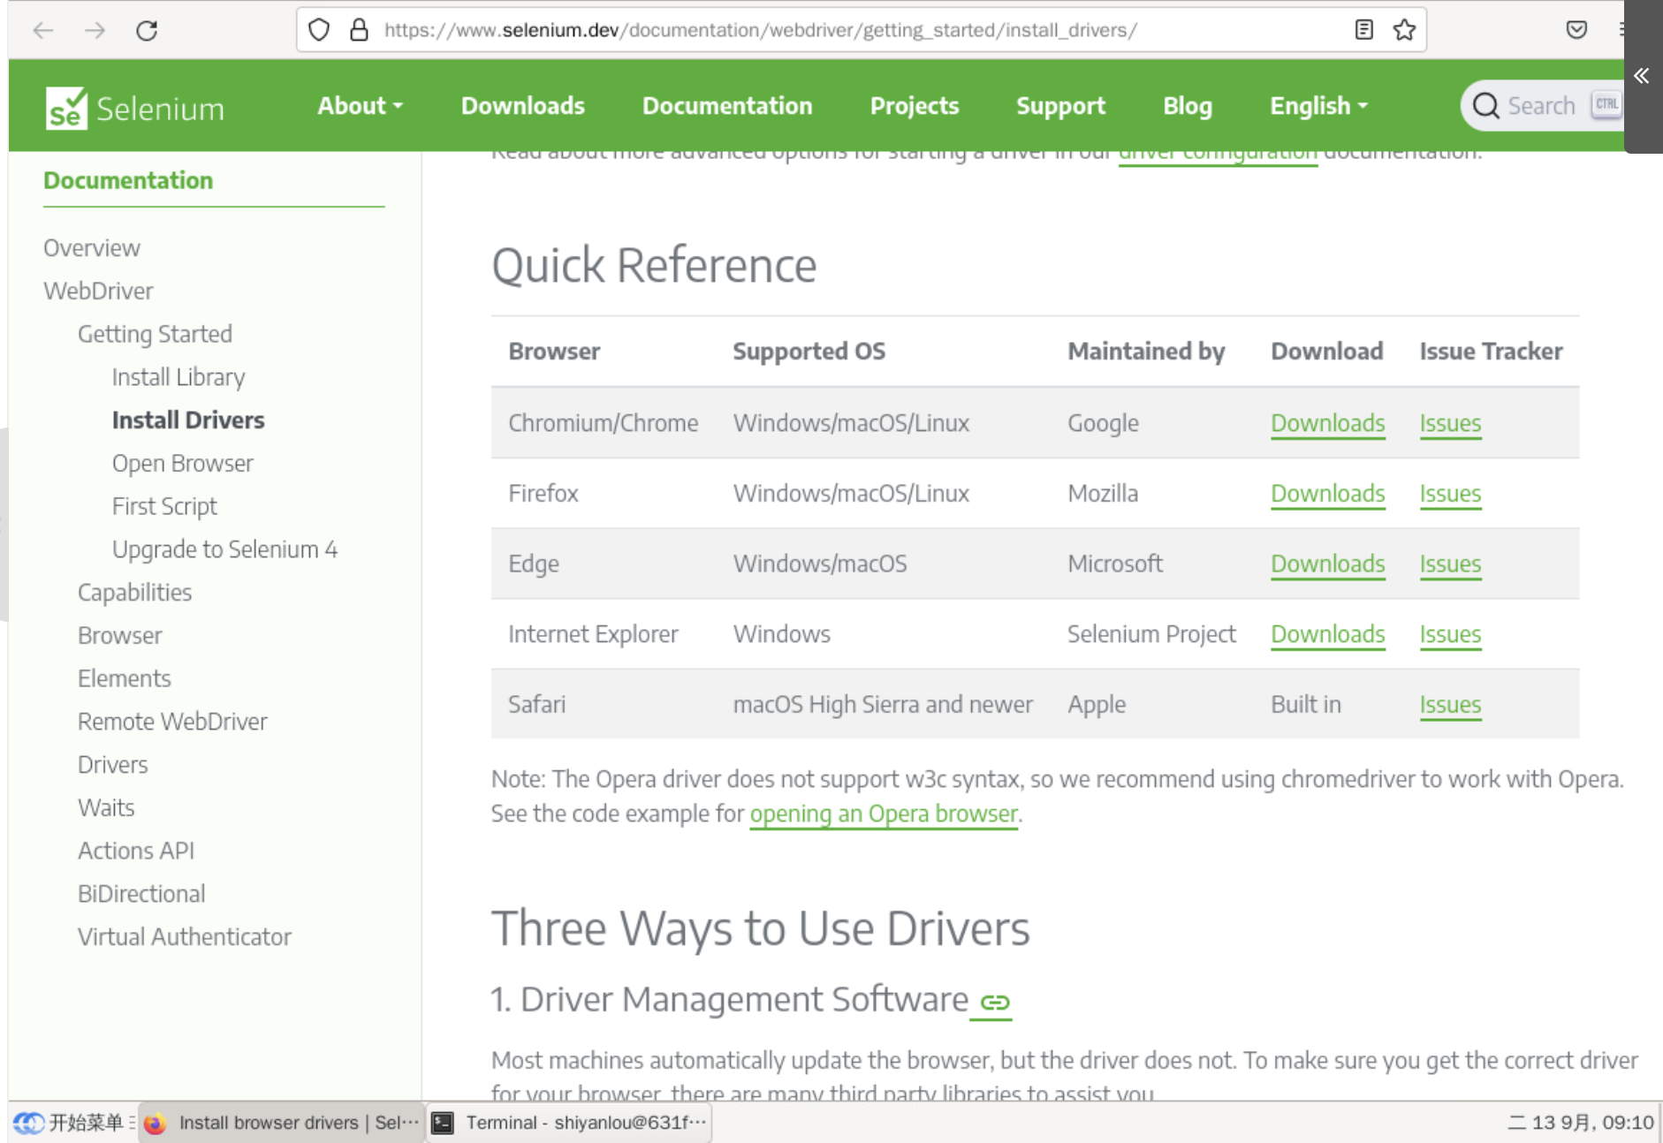1663x1143 pixels.
Task: Open Firefox Downloads link
Action: [1328, 493]
